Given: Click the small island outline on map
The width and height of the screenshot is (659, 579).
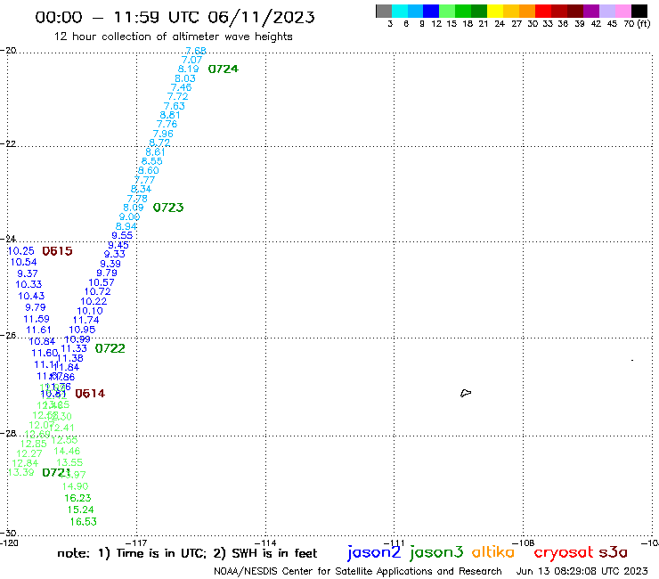Looking at the screenshot, I should (x=466, y=393).
